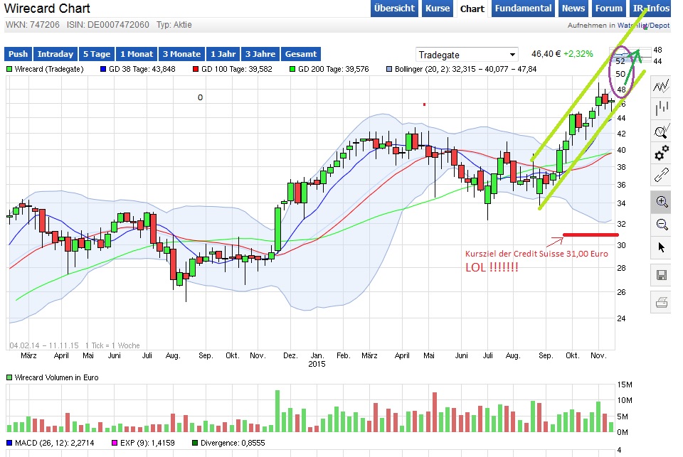Select the line chart type icon
Viewport: 683px width, 457px height.
[661, 86]
